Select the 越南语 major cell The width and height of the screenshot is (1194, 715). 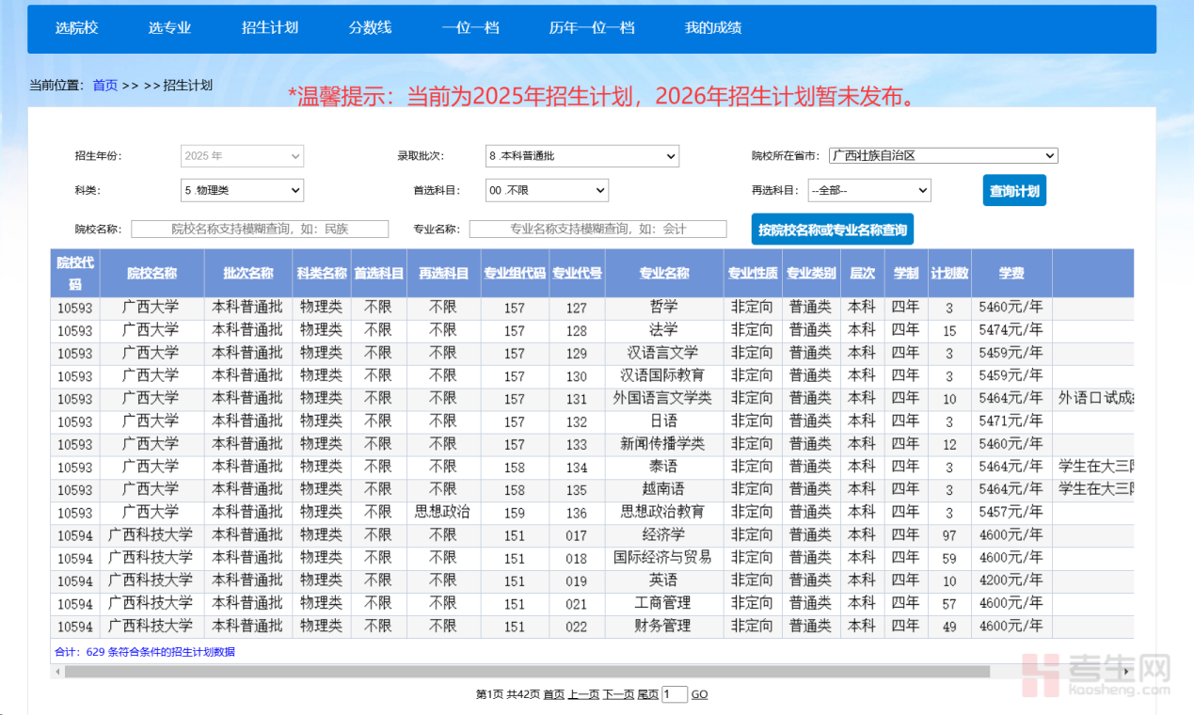664,489
